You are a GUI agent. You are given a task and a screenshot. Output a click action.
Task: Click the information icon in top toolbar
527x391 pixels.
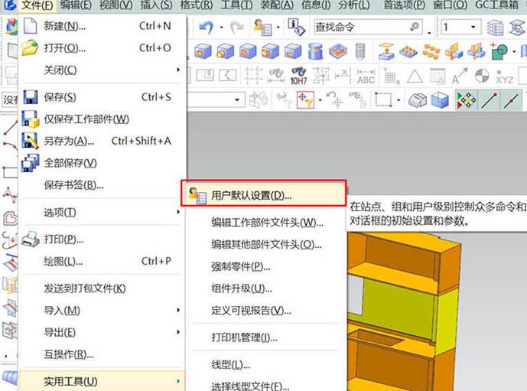[x=295, y=28]
